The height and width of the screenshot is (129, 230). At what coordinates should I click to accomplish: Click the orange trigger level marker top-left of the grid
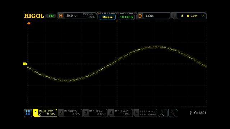coord(29,23)
